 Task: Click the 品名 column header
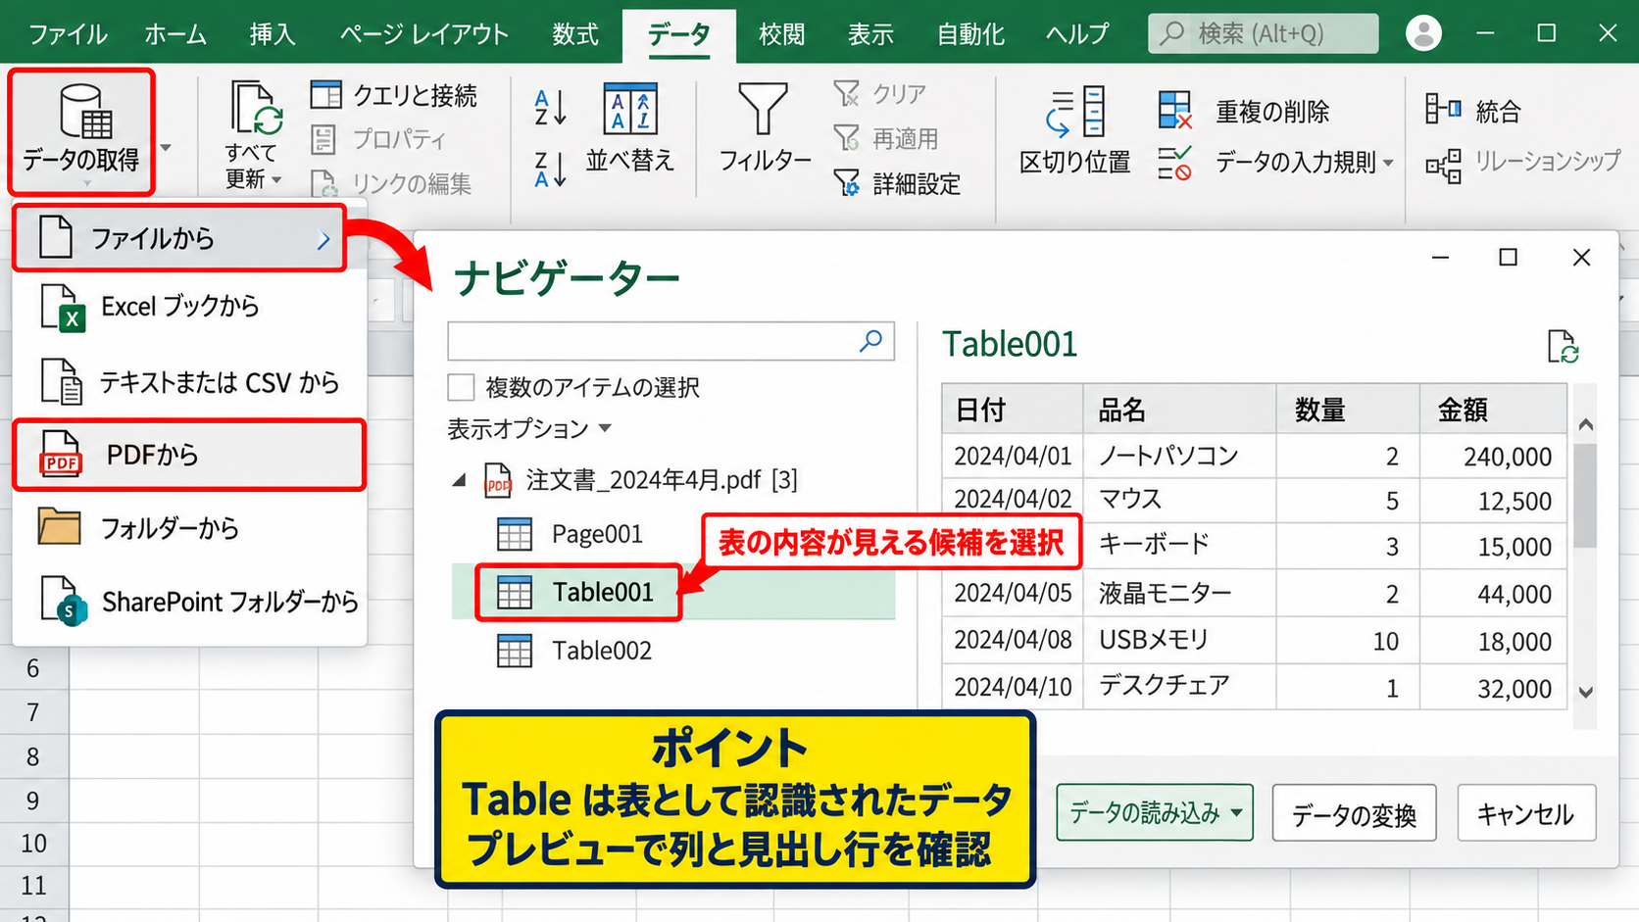(1179, 409)
